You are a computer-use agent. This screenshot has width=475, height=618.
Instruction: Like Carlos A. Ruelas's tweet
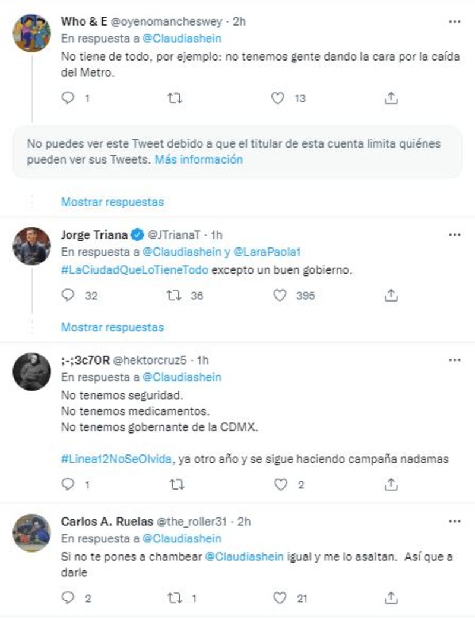point(281,598)
